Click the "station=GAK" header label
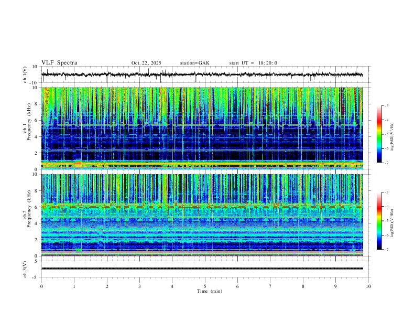The height and width of the screenshot is (321, 415). tap(194, 63)
